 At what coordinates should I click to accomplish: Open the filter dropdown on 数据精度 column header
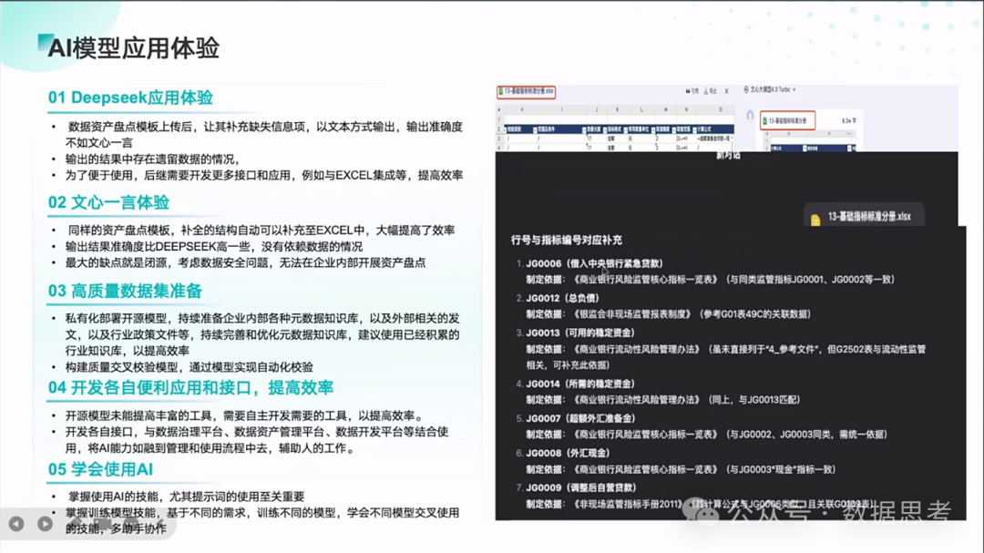[652, 130]
